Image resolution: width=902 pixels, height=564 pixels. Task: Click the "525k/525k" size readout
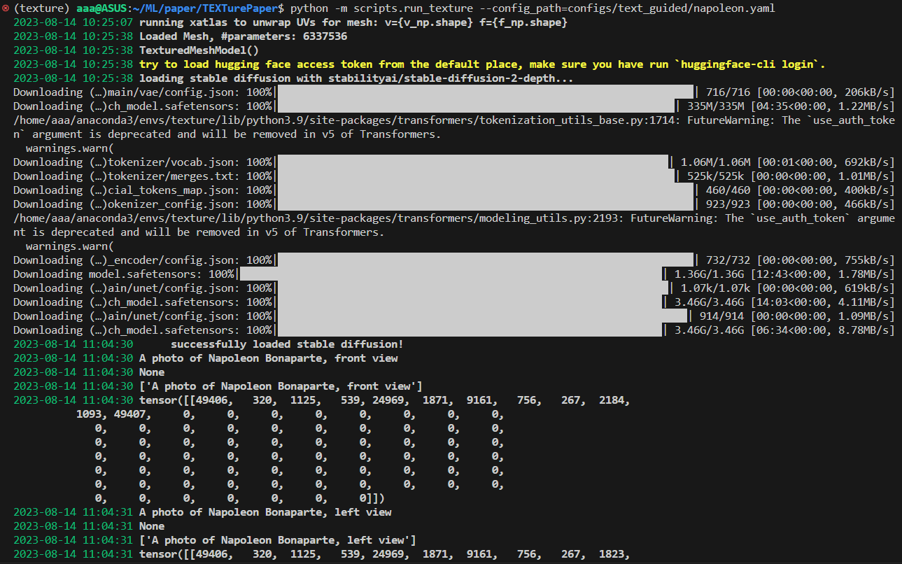tap(715, 176)
